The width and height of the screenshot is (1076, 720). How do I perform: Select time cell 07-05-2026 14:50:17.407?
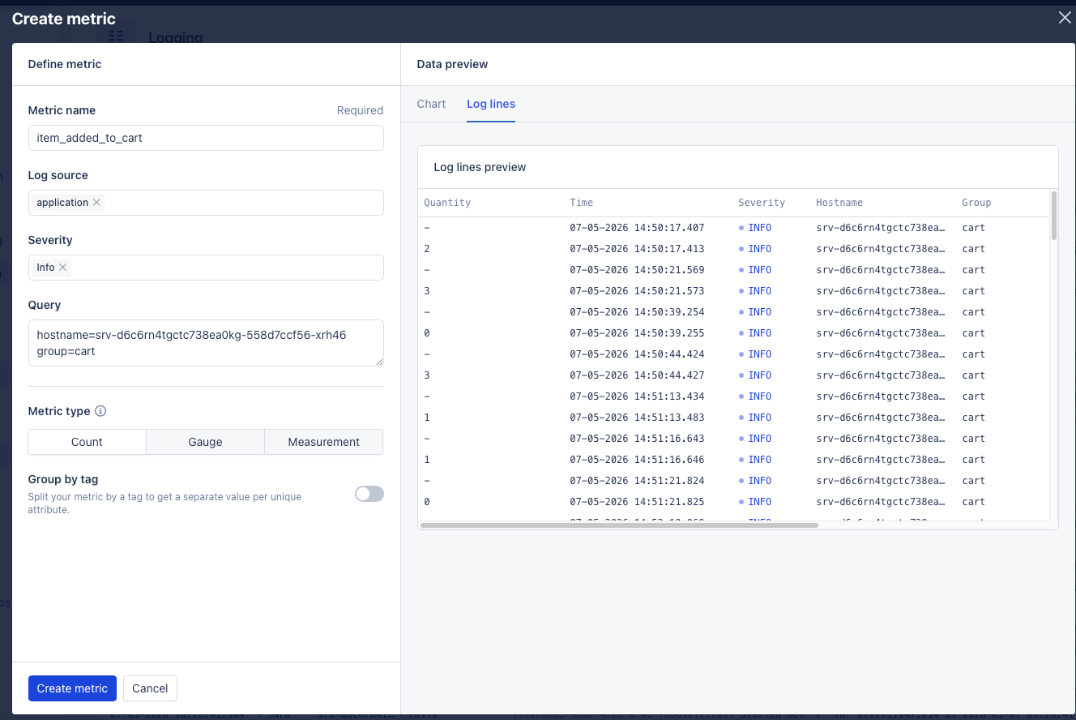(637, 228)
